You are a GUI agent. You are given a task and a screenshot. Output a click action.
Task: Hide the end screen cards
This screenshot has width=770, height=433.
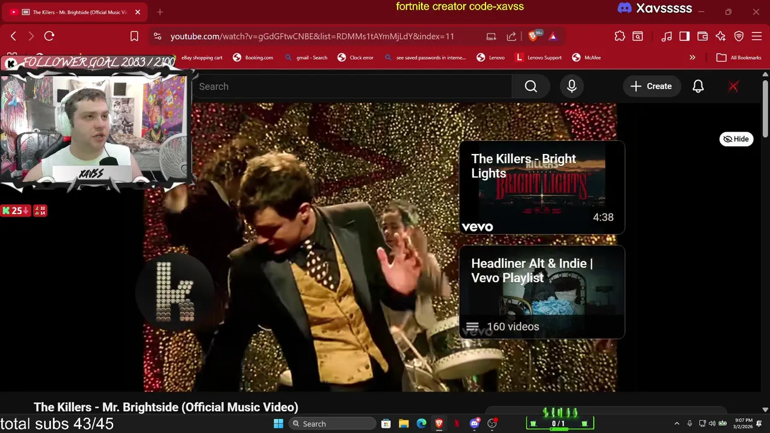(x=736, y=139)
